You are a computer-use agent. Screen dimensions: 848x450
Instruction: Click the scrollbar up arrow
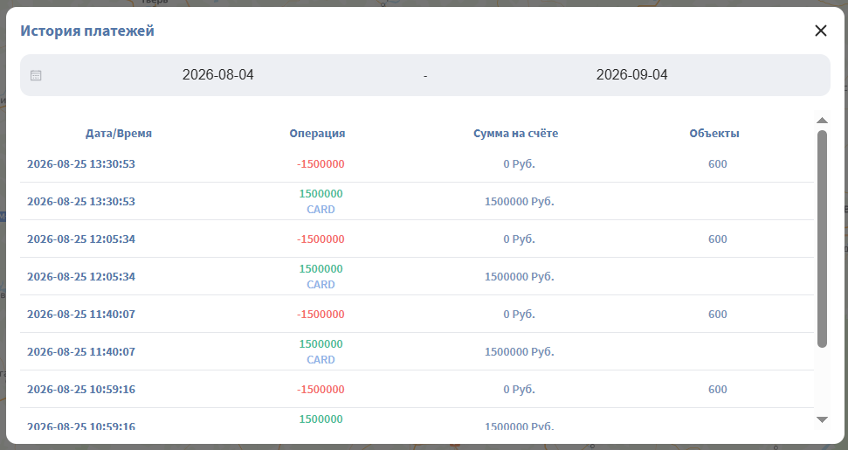822,120
